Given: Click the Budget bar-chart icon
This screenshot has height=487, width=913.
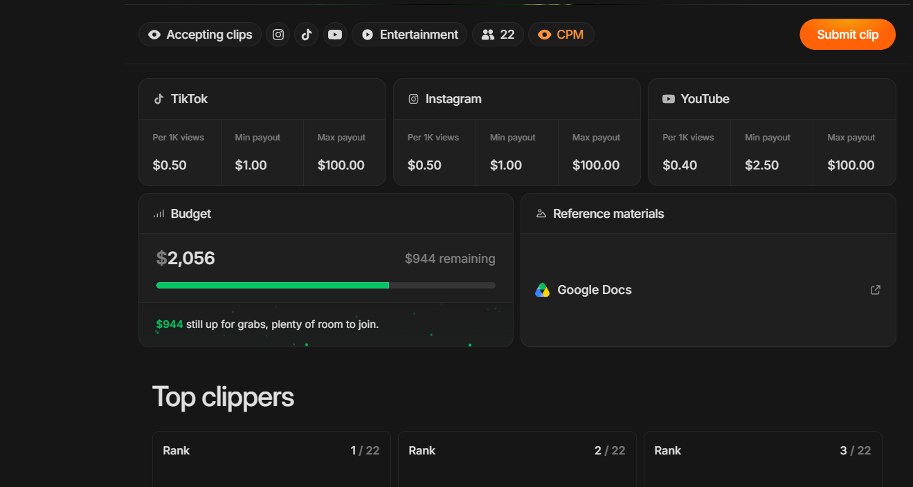Looking at the screenshot, I should (159, 214).
